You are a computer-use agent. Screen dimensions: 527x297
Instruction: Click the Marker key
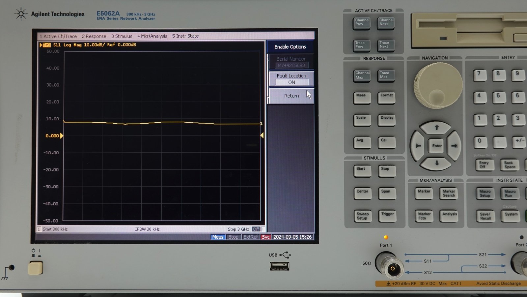[x=424, y=194]
